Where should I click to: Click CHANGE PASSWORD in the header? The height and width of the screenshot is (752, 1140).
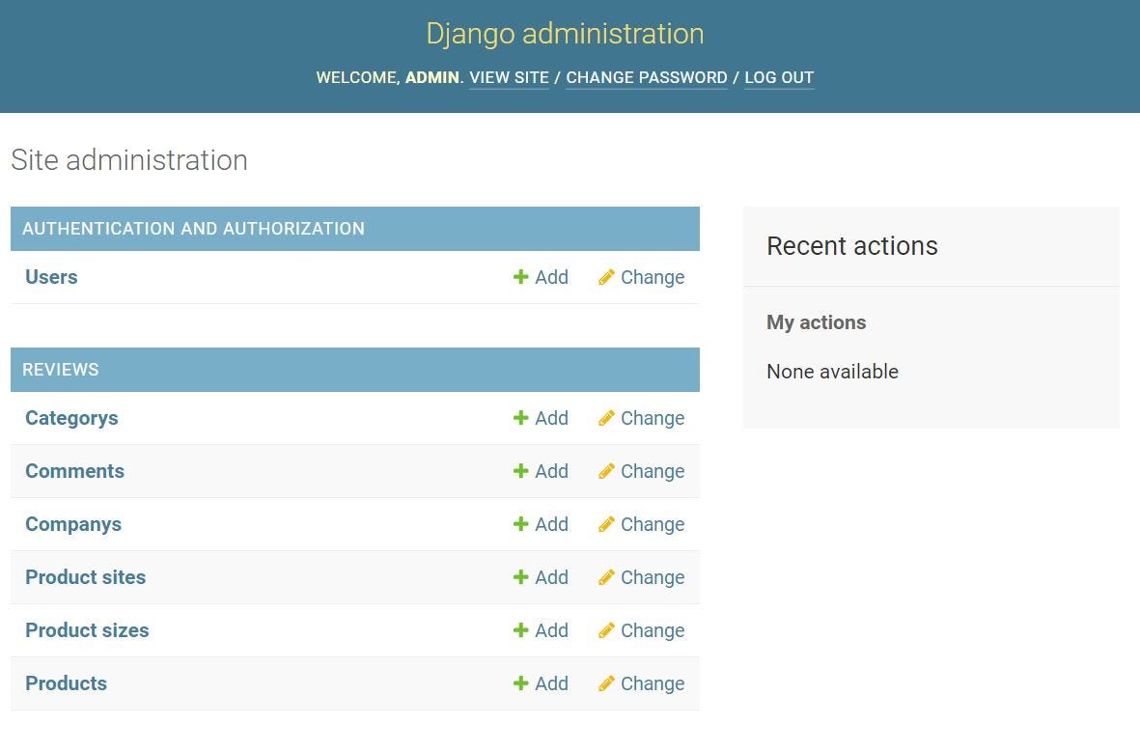point(647,77)
